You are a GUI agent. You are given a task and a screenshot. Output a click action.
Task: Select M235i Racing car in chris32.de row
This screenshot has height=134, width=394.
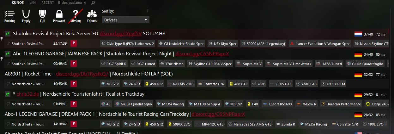[x=171, y=104]
